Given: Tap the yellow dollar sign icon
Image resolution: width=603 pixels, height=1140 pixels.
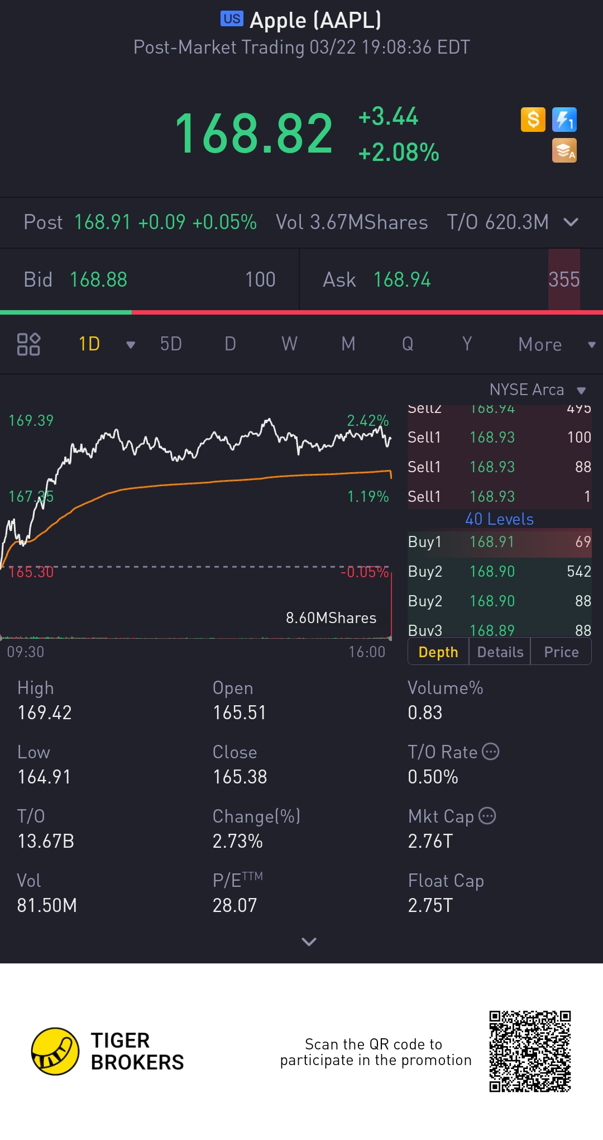Looking at the screenshot, I should click(533, 120).
